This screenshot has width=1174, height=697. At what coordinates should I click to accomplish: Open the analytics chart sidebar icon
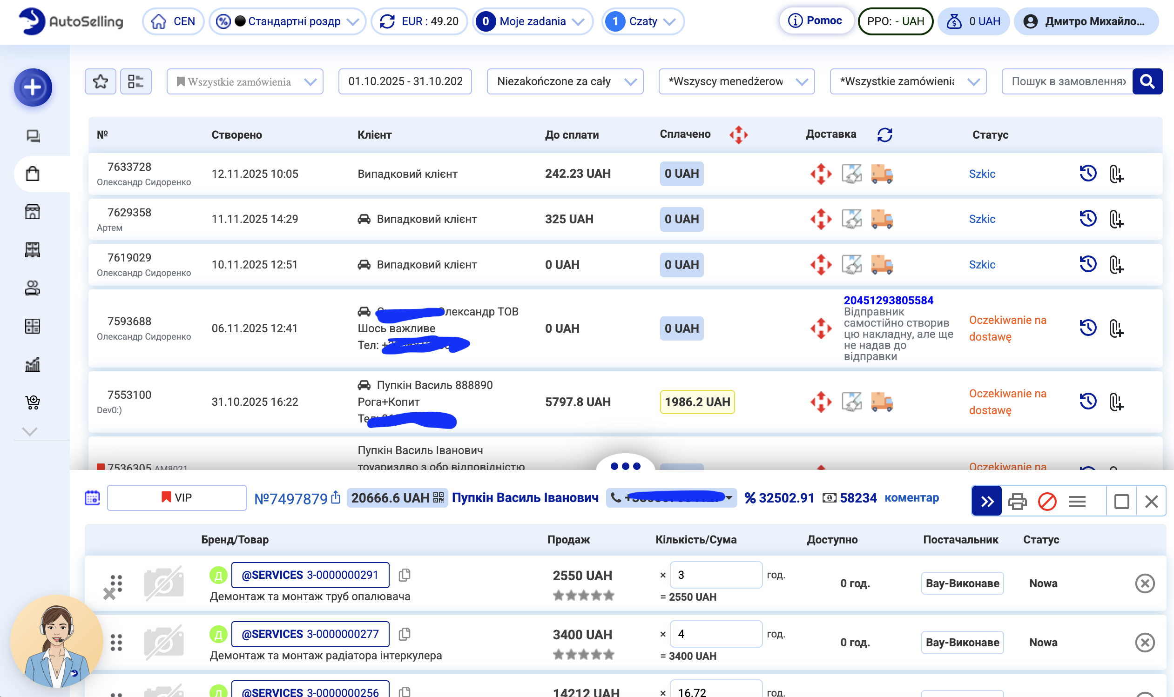[33, 364]
